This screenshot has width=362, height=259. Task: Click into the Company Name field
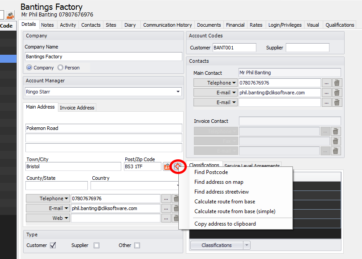[x=103, y=57]
